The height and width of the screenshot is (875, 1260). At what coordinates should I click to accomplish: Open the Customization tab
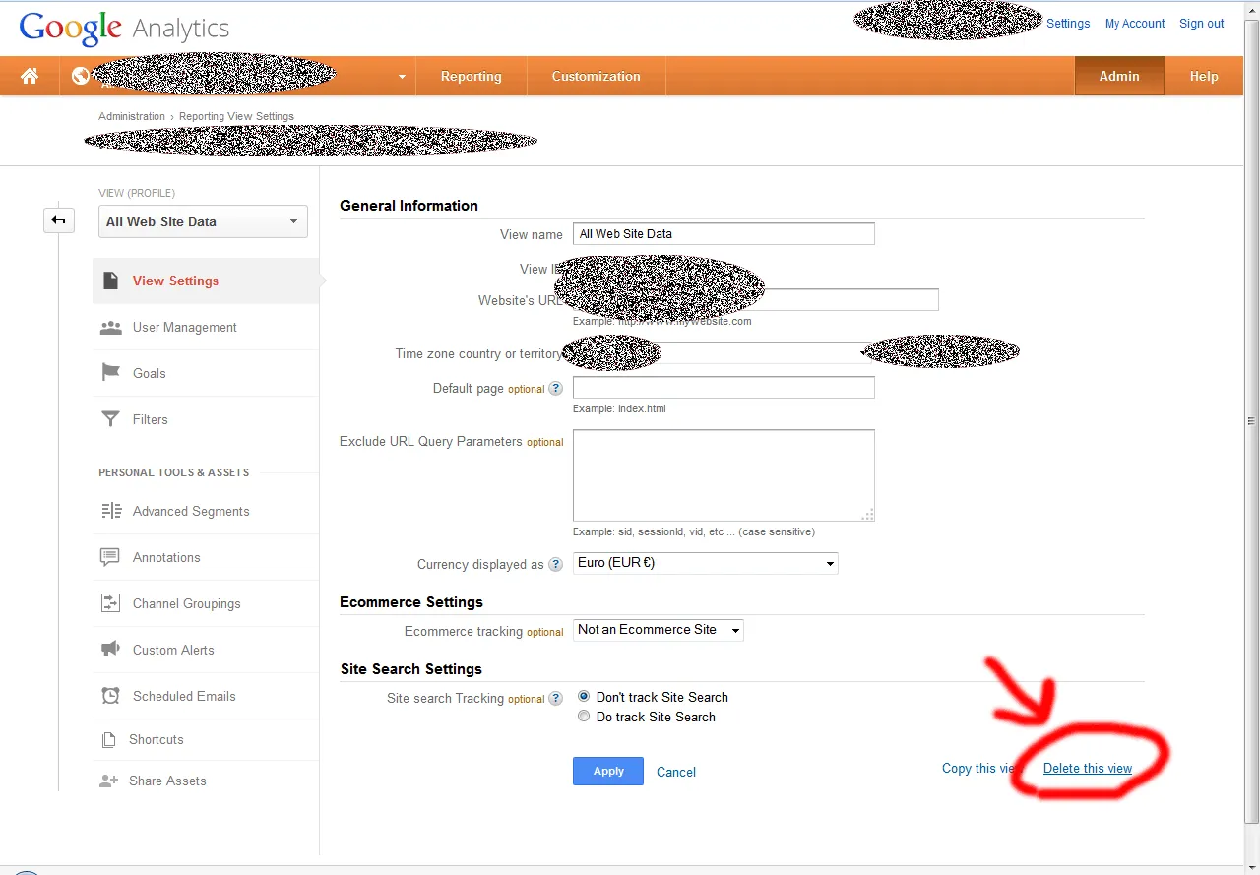pyautogui.click(x=597, y=76)
